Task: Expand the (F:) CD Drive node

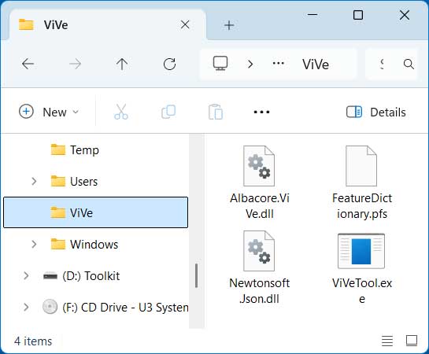Action: [26, 307]
